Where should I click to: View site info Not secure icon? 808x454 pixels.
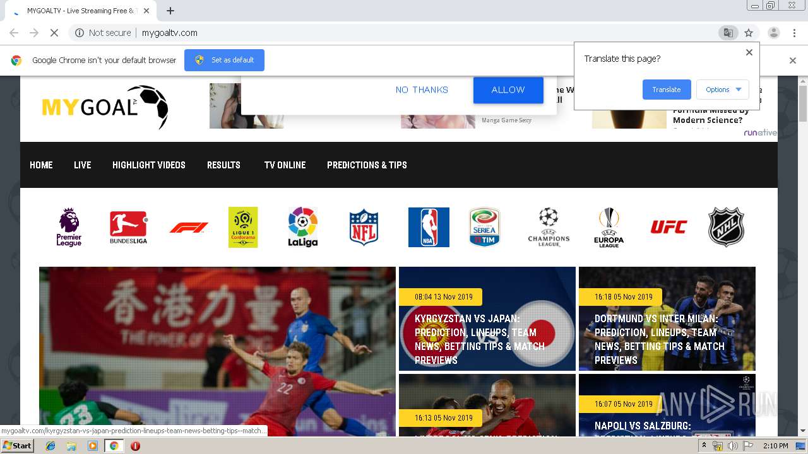80,33
